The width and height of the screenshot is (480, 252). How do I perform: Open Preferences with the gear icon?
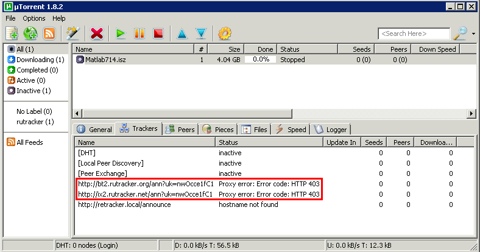[225, 33]
